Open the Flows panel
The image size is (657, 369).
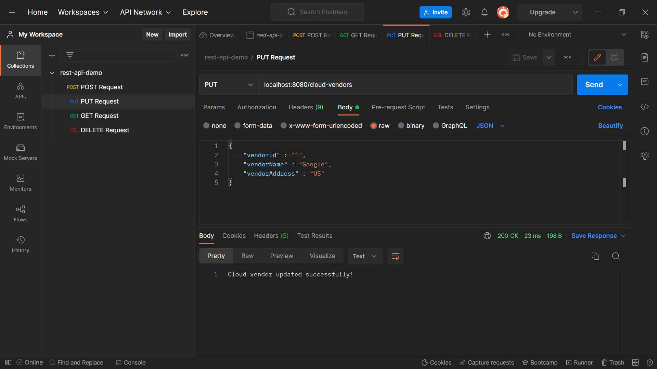tap(20, 213)
